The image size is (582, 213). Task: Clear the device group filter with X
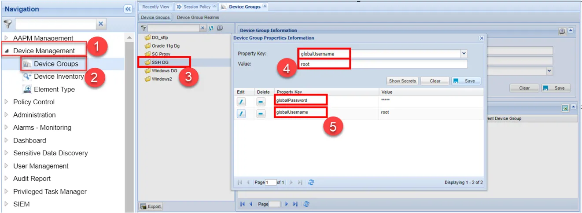pyautogui.click(x=203, y=28)
